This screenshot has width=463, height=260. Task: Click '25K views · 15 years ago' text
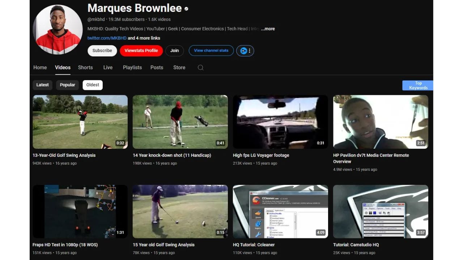[x=354, y=253]
